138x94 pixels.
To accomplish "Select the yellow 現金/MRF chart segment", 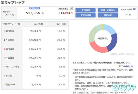I will (x=102, y=27).
